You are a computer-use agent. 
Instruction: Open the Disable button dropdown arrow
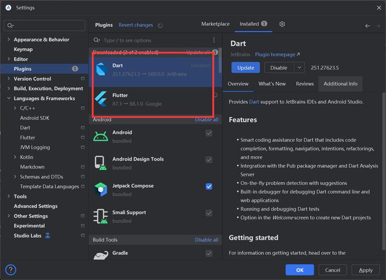point(299,68)
